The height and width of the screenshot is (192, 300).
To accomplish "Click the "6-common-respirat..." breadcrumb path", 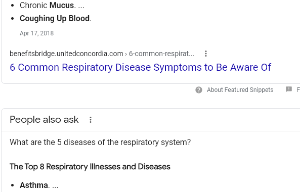I will 161,54.
